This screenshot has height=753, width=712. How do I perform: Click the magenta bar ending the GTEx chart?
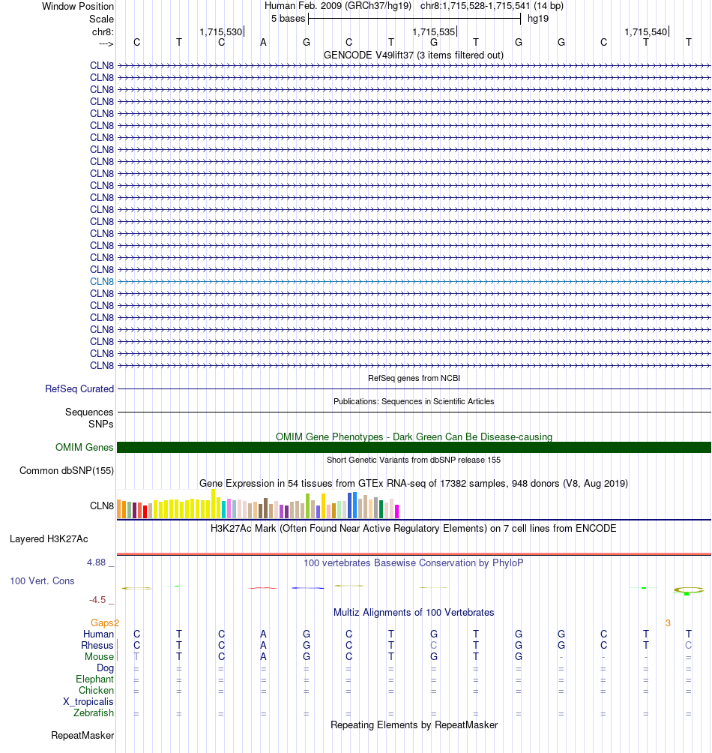(x=396, y=511)
